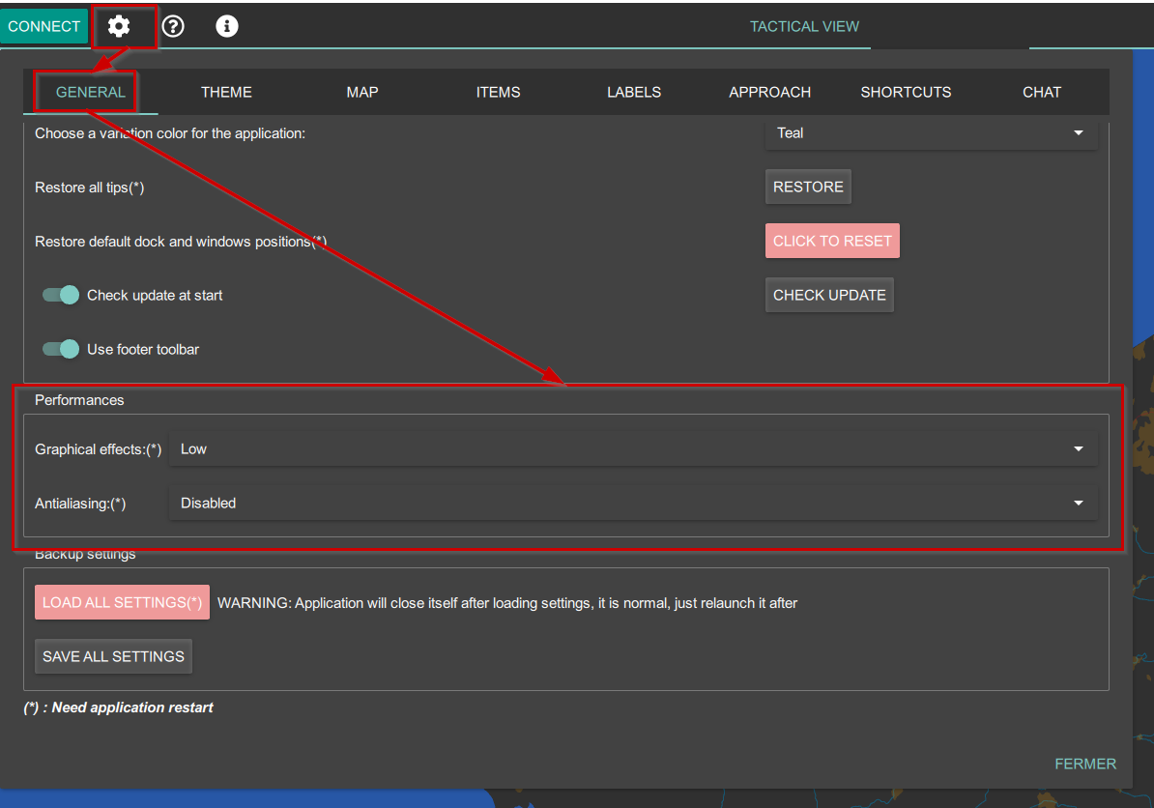Screen dimensions: 1154x808
Task: Open the Antialiasing dropdown
Action: pos(632,503)
